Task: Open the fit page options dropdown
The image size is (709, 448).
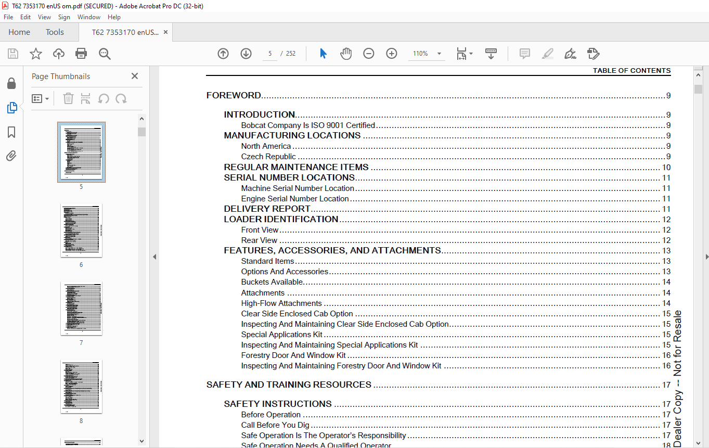Action: tap(465, 54)
